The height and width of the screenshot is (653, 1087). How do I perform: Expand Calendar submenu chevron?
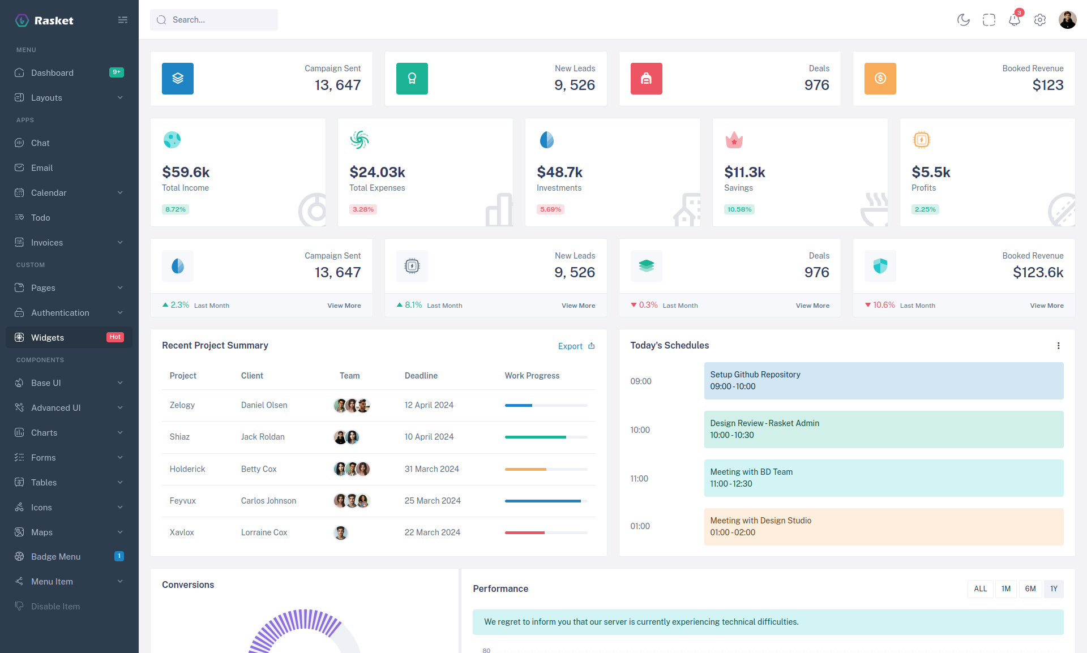coord(120,192)
